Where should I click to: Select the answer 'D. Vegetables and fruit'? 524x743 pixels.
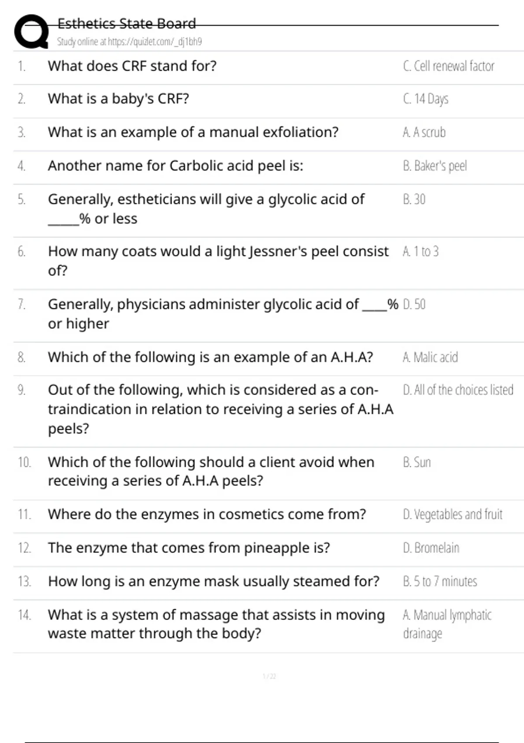[452, 514]
